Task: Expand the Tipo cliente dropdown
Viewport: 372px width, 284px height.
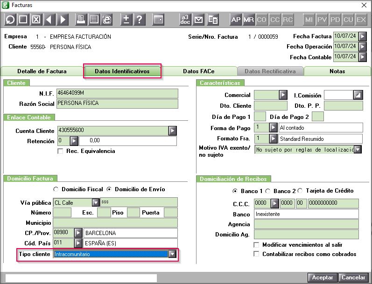Action: pos(172,254)
